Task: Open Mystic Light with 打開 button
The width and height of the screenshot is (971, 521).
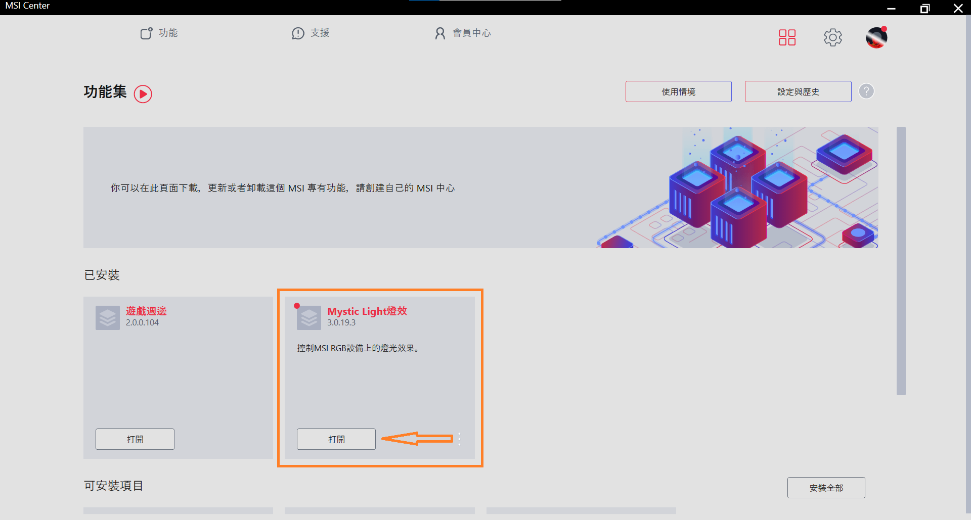Action: tap(336, 439)
